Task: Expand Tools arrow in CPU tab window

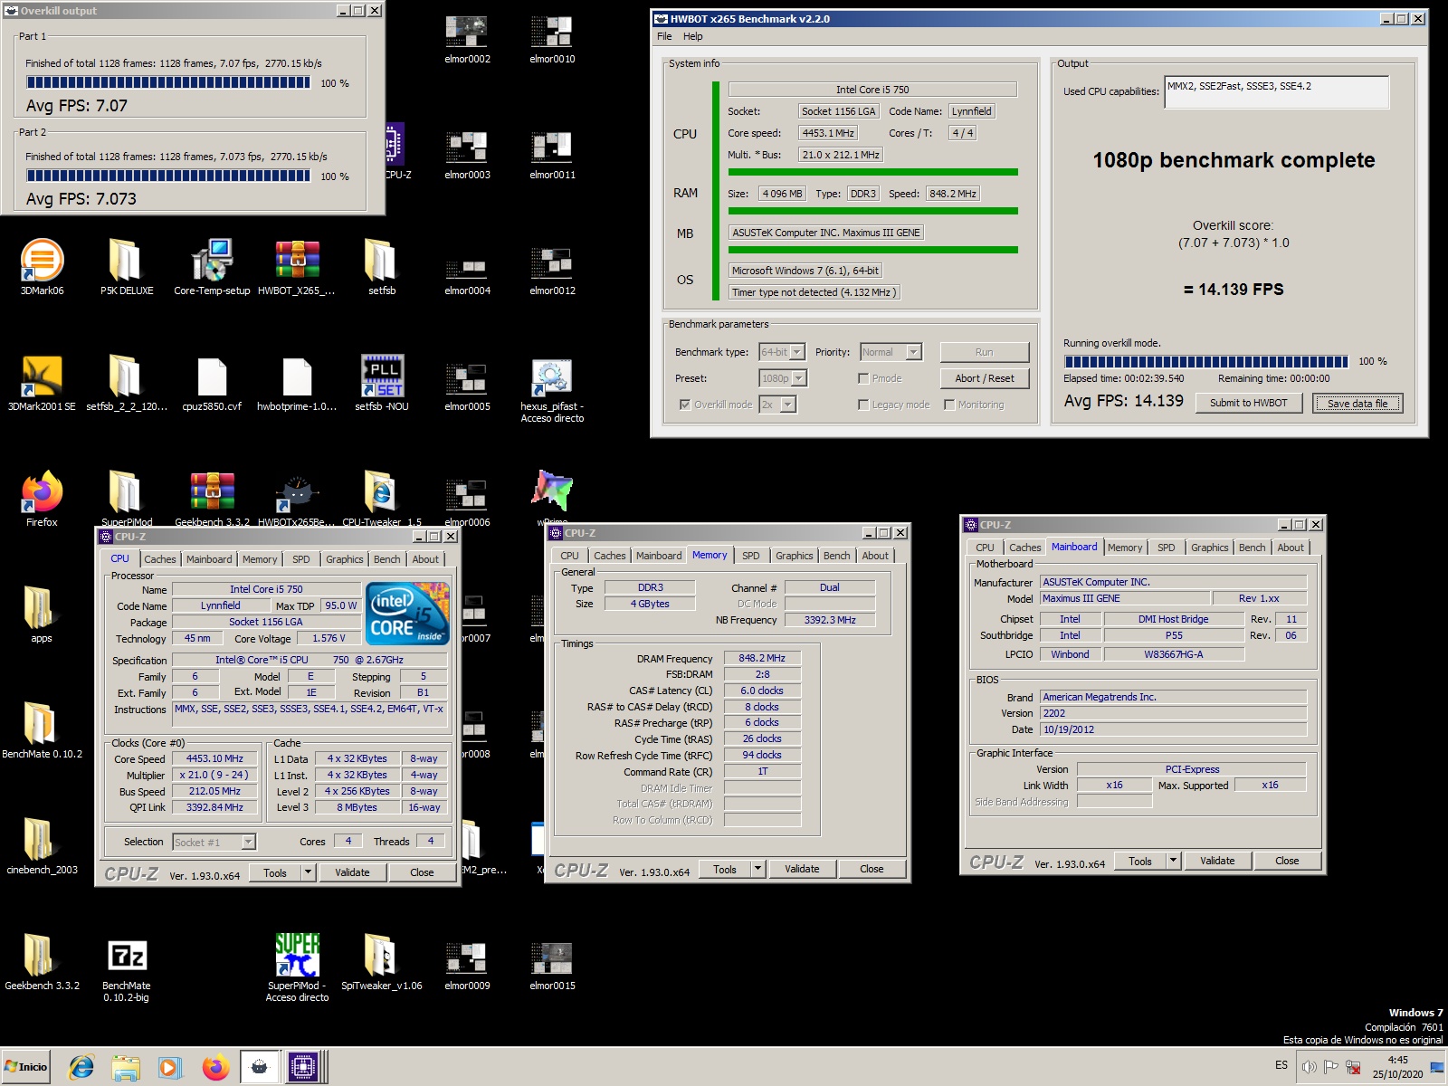Action: (x=308, y=872)
